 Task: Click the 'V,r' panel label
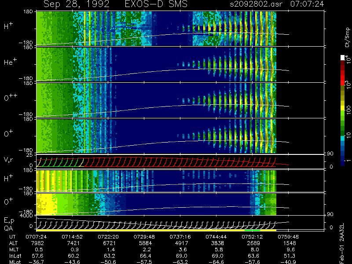click(x=8, y=160)
